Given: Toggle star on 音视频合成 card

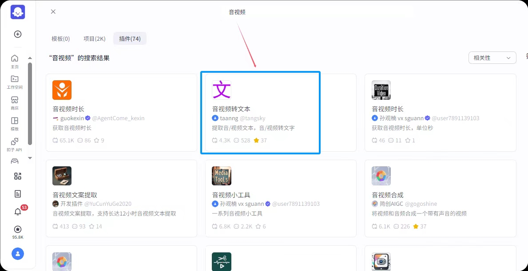Looking at the screenshot, I should click(x=416, y=226).
